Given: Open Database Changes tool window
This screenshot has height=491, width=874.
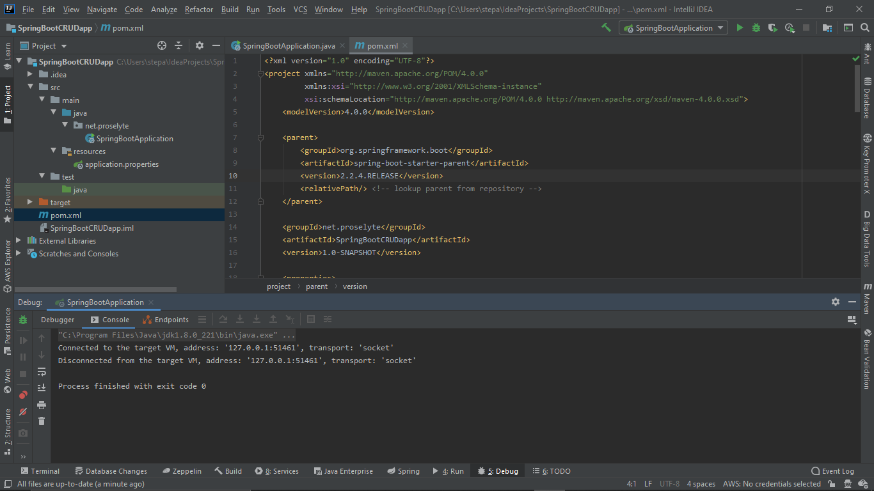Looking at the screenshot, I should click(111, 471).
